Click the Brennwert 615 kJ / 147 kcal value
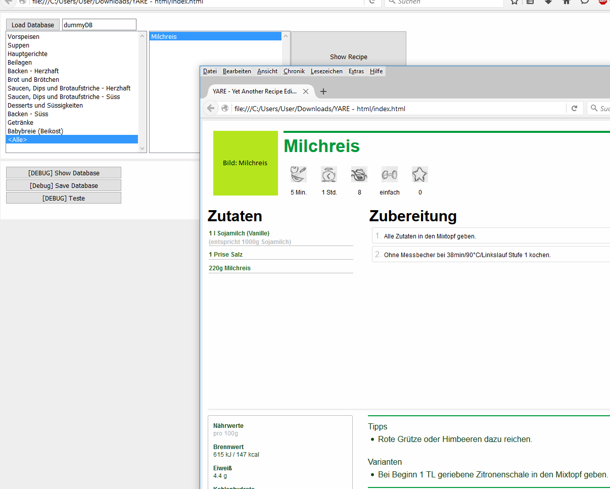 [236, 455]
